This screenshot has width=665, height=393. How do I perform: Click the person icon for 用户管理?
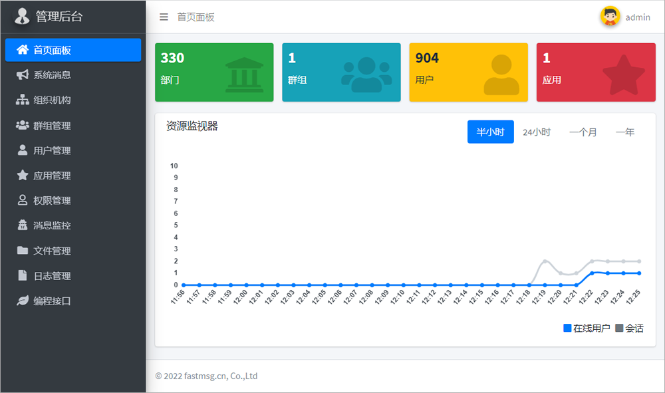pyautogui.click(x=23, y=150)
